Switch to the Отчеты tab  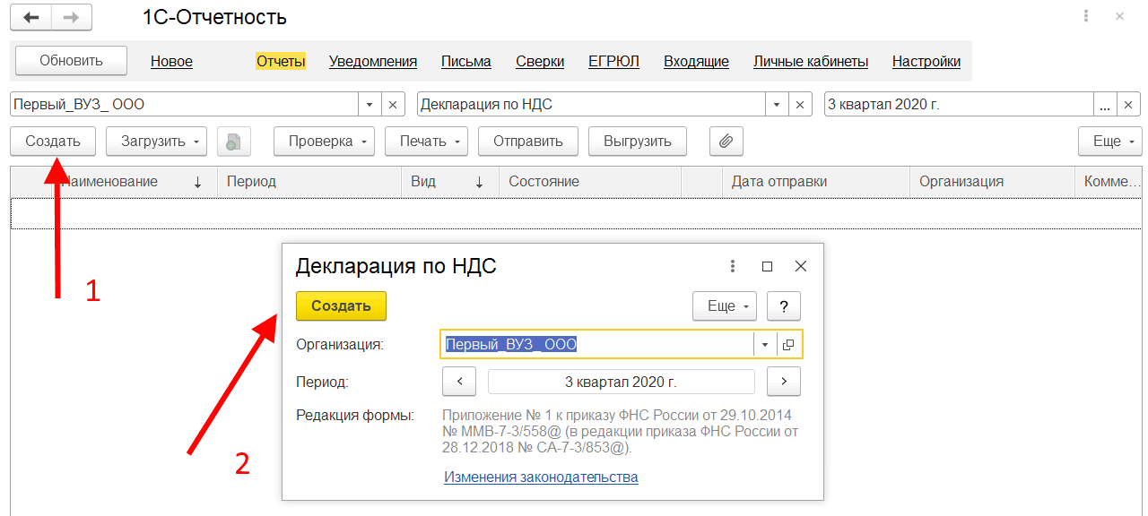pos(281,62)
